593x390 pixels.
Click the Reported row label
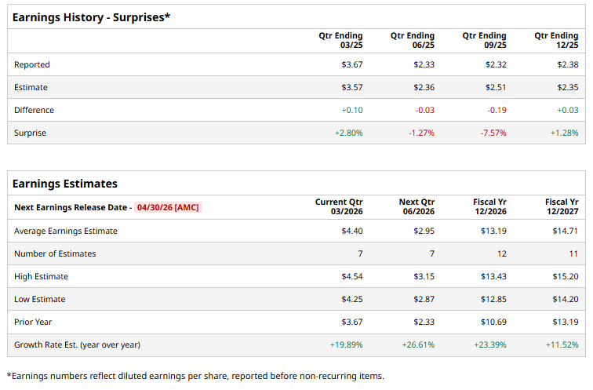(x=31, y=64)
